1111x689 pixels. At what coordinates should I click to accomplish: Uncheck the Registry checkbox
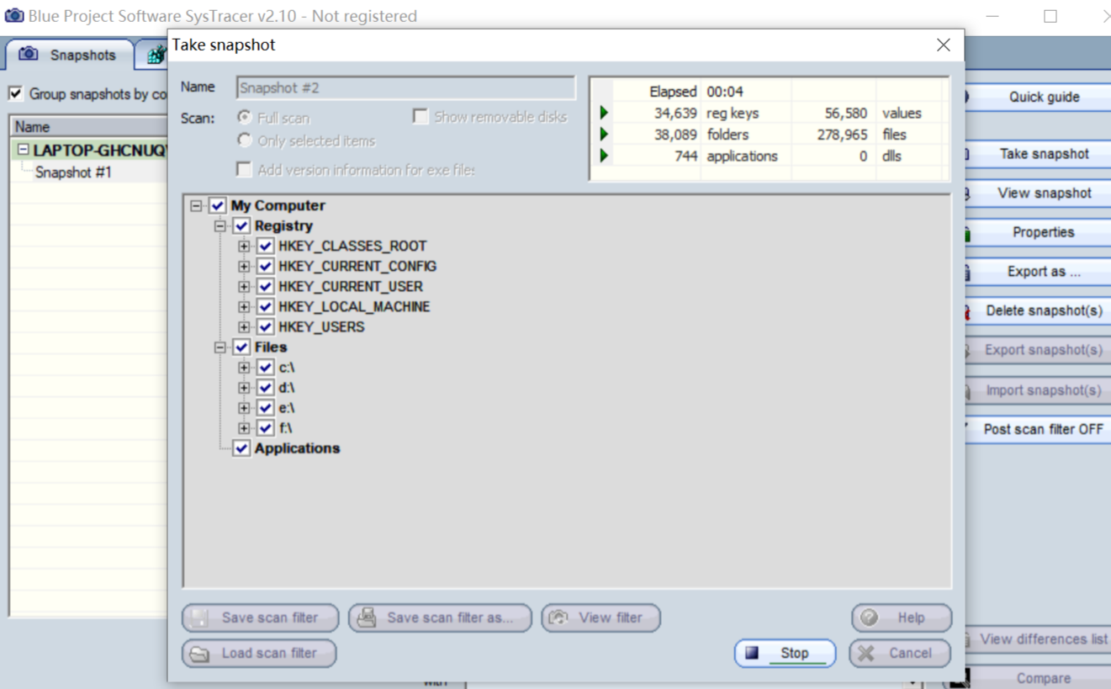[241, 225]
